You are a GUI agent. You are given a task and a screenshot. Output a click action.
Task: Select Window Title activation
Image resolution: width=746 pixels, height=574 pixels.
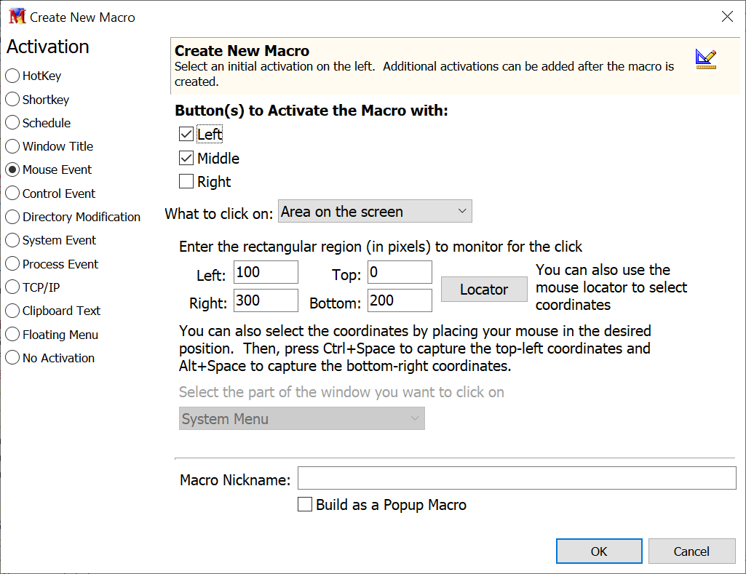(12, 146)
